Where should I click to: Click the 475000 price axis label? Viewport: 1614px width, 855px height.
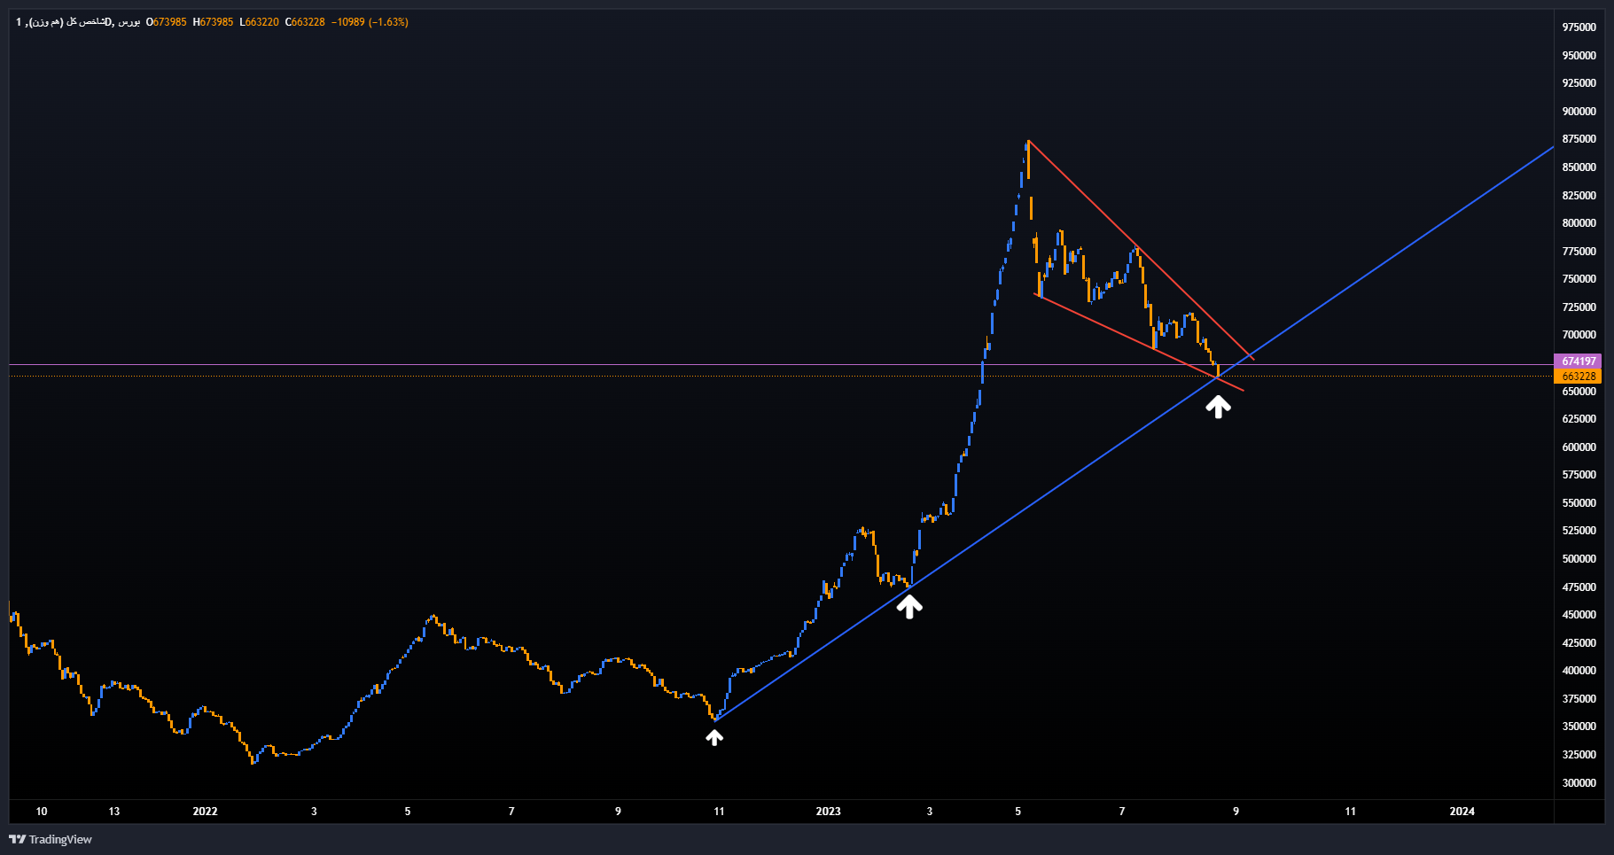pyautogui.click(x=1579, y=587)
